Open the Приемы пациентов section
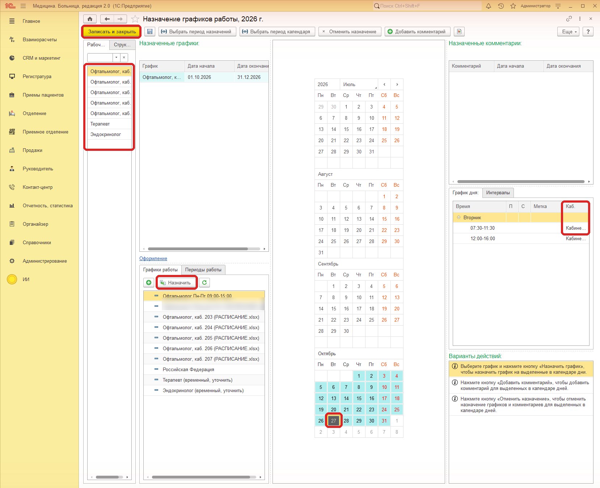 43,95
